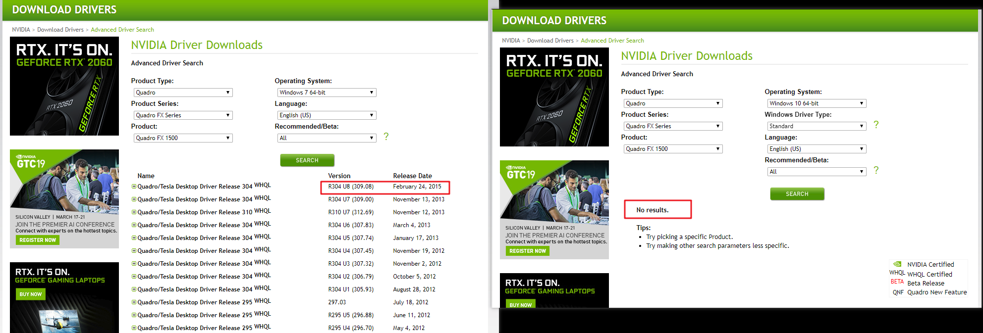Screen dimensions: 983x333
Task: Open Product Type dropdown on the Windows 10 page
Action: point(673,103)
